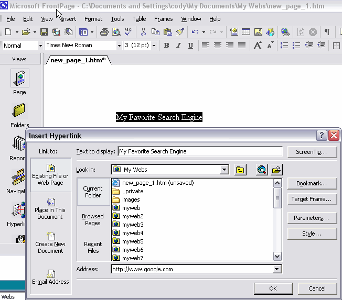The image size is (342, 300).
Task: Toggle Underline formatting button
Action: (x=190, y=46)
